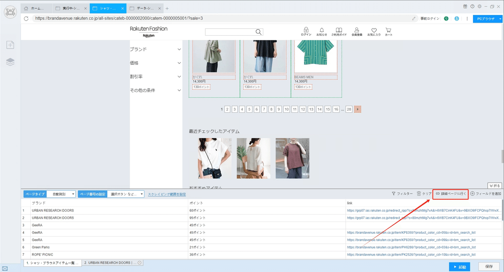Click the pencil edit icon in URL bar

tap(414, 18)
